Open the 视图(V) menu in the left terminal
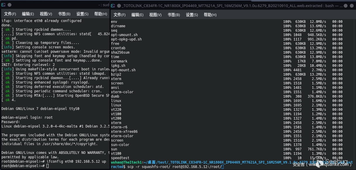356x170 pixels. pos(46,14)
